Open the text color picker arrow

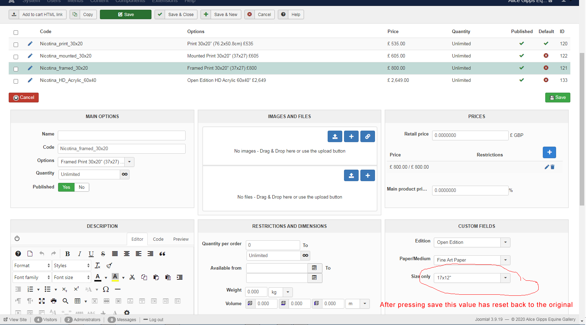point(106,278)
